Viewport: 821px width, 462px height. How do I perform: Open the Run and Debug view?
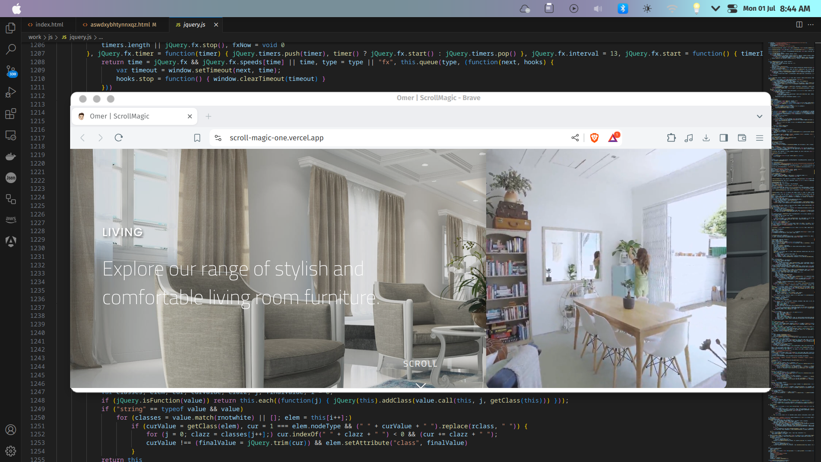(11, 92)
